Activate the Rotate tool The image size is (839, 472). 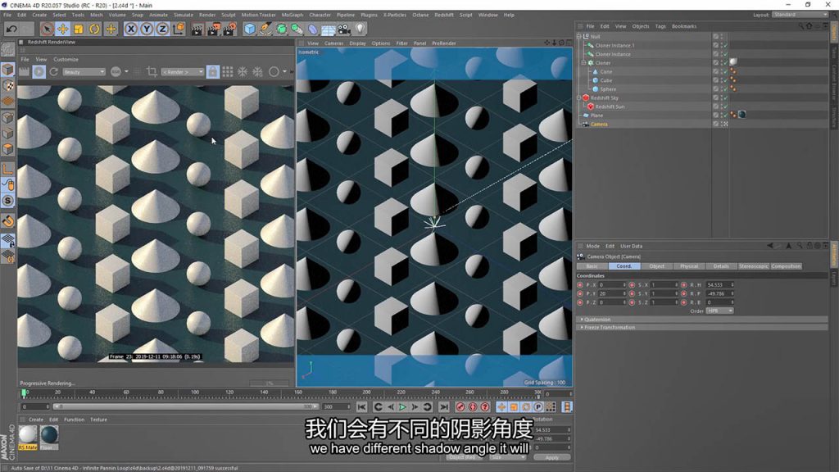[95, 29]
